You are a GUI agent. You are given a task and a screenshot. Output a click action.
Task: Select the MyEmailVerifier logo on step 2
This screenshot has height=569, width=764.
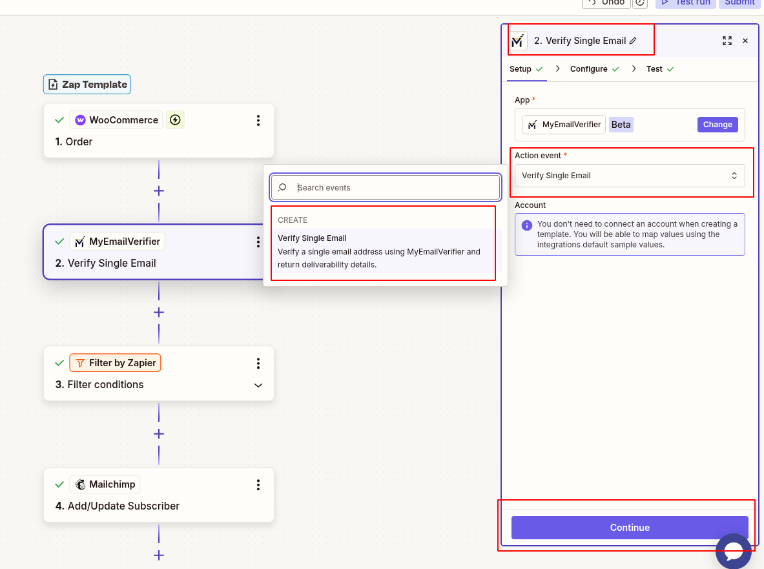(x=79, y=241)
